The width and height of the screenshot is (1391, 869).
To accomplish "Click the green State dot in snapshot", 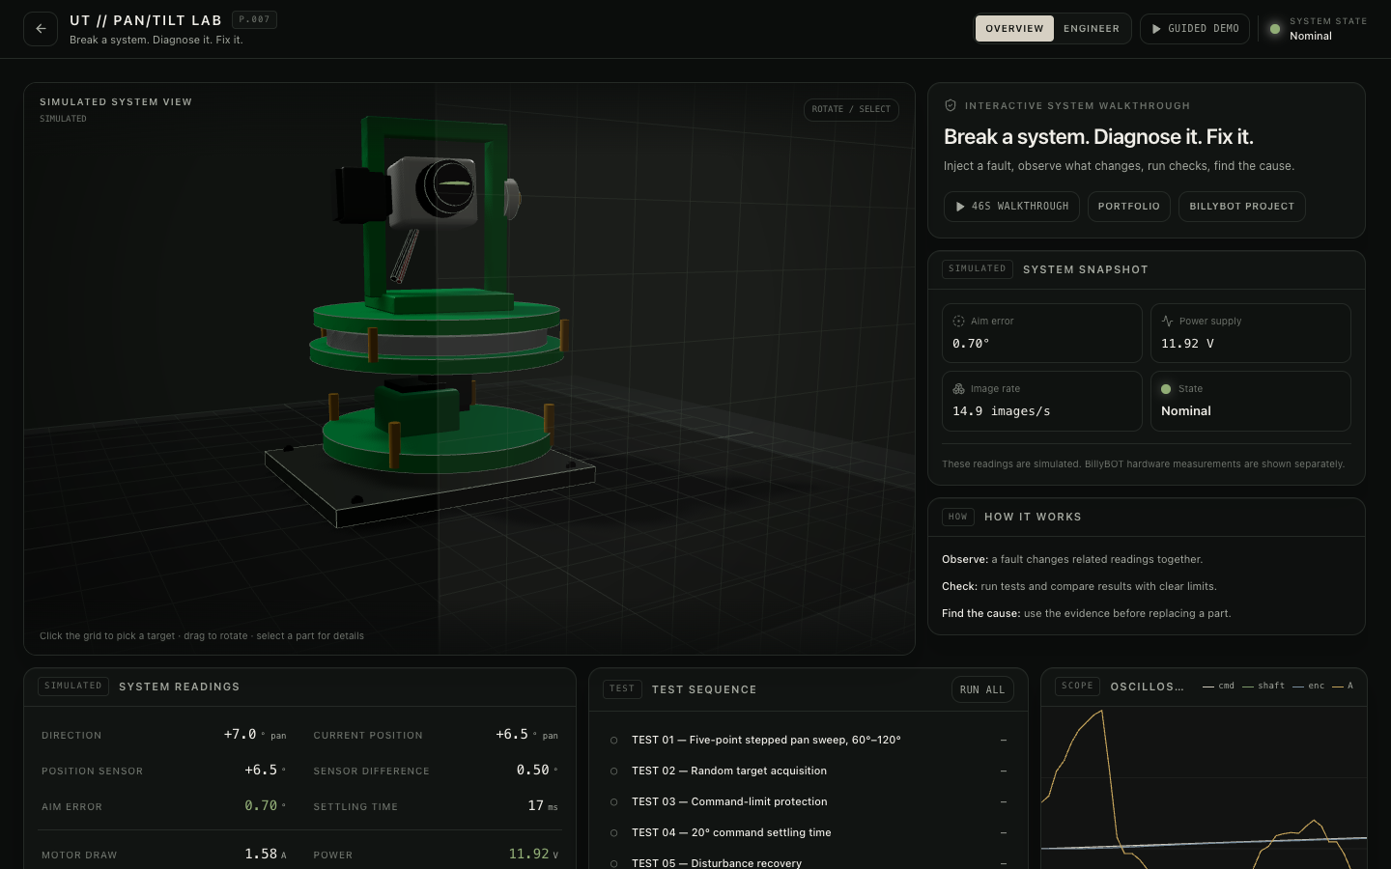I will point(1166,389).
